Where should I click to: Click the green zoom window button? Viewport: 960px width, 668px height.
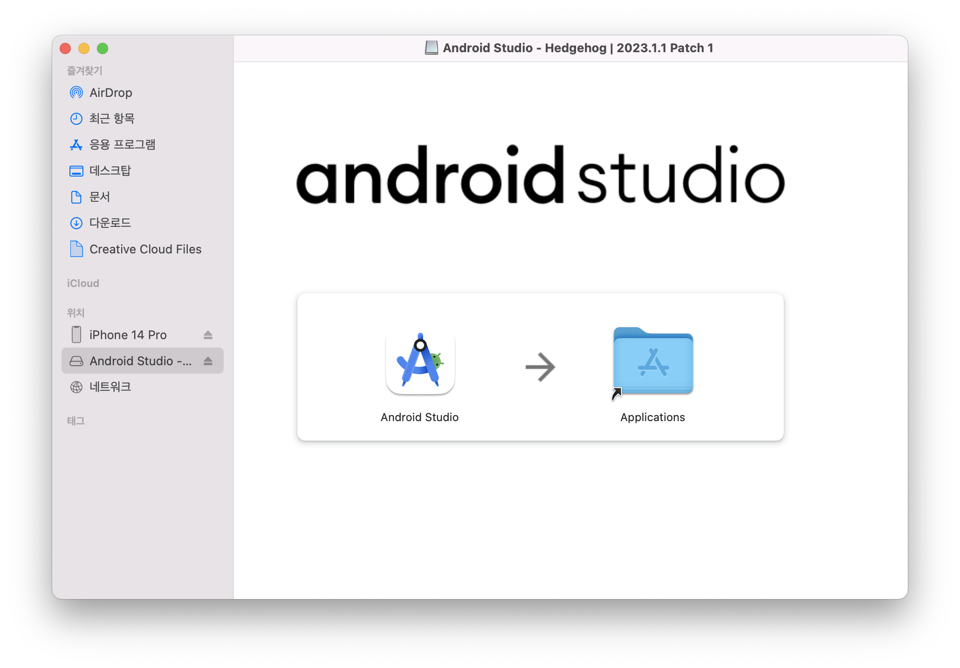(103, 48)
